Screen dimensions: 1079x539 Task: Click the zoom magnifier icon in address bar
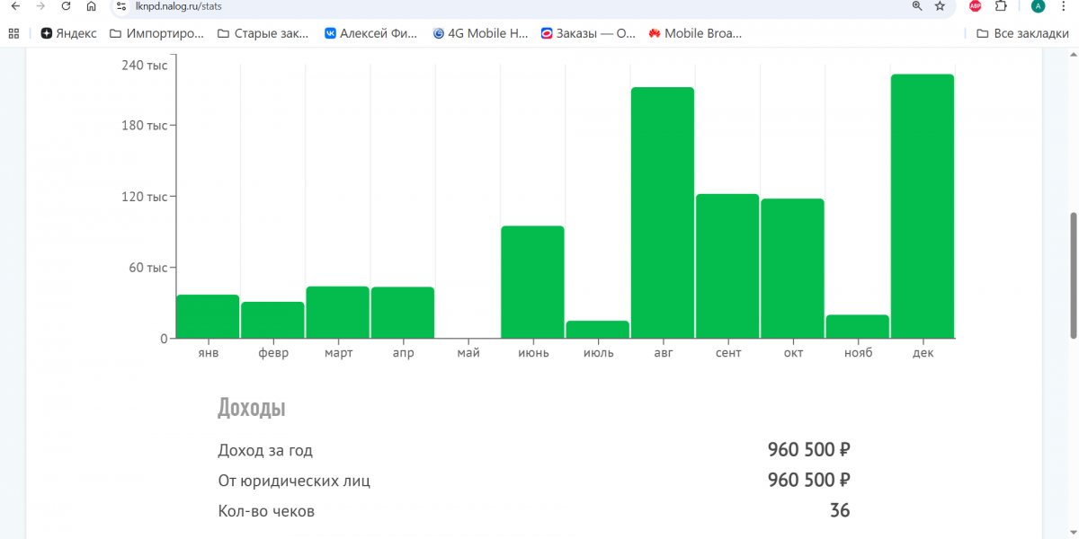[x=917, y=6]
